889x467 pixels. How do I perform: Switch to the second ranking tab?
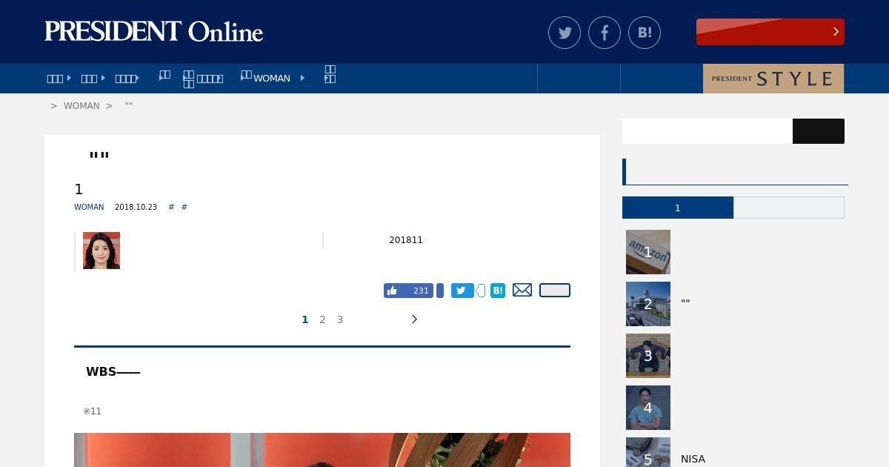click(x=789, y=208)
